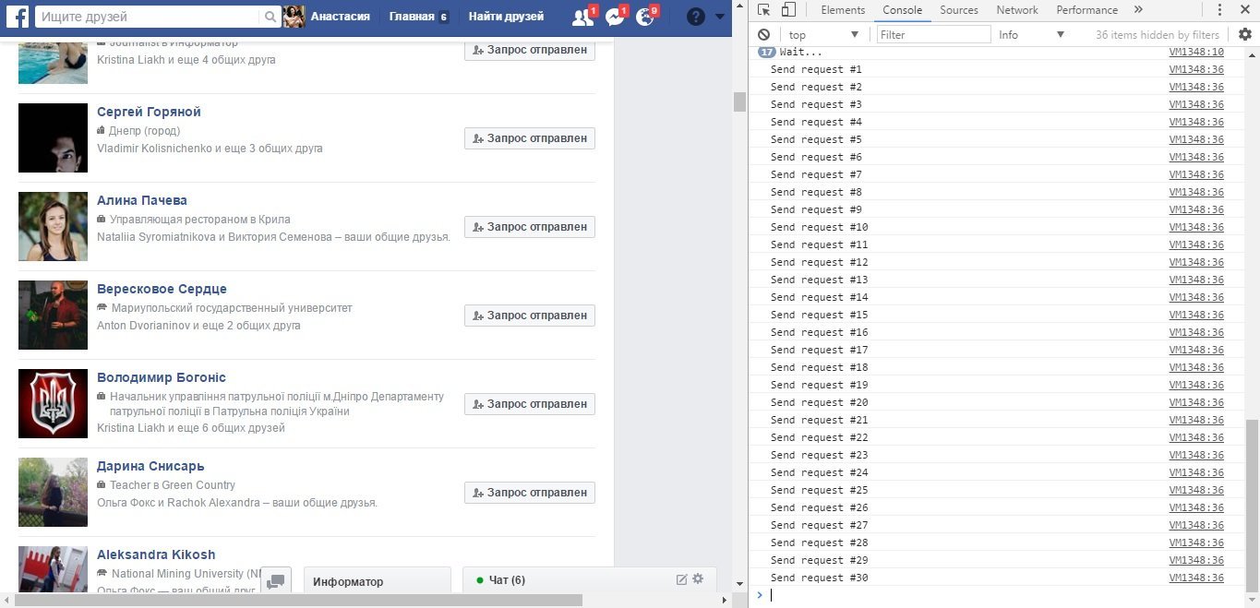Clear the console using the clear icon
The height and width of the screenshot is (608, 1260).
point(762,34)
